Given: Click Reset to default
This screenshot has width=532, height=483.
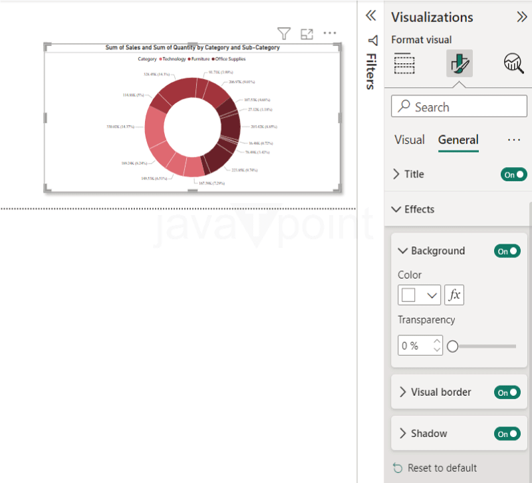Looking at the screenshot, I should click(x=442, y=468).
